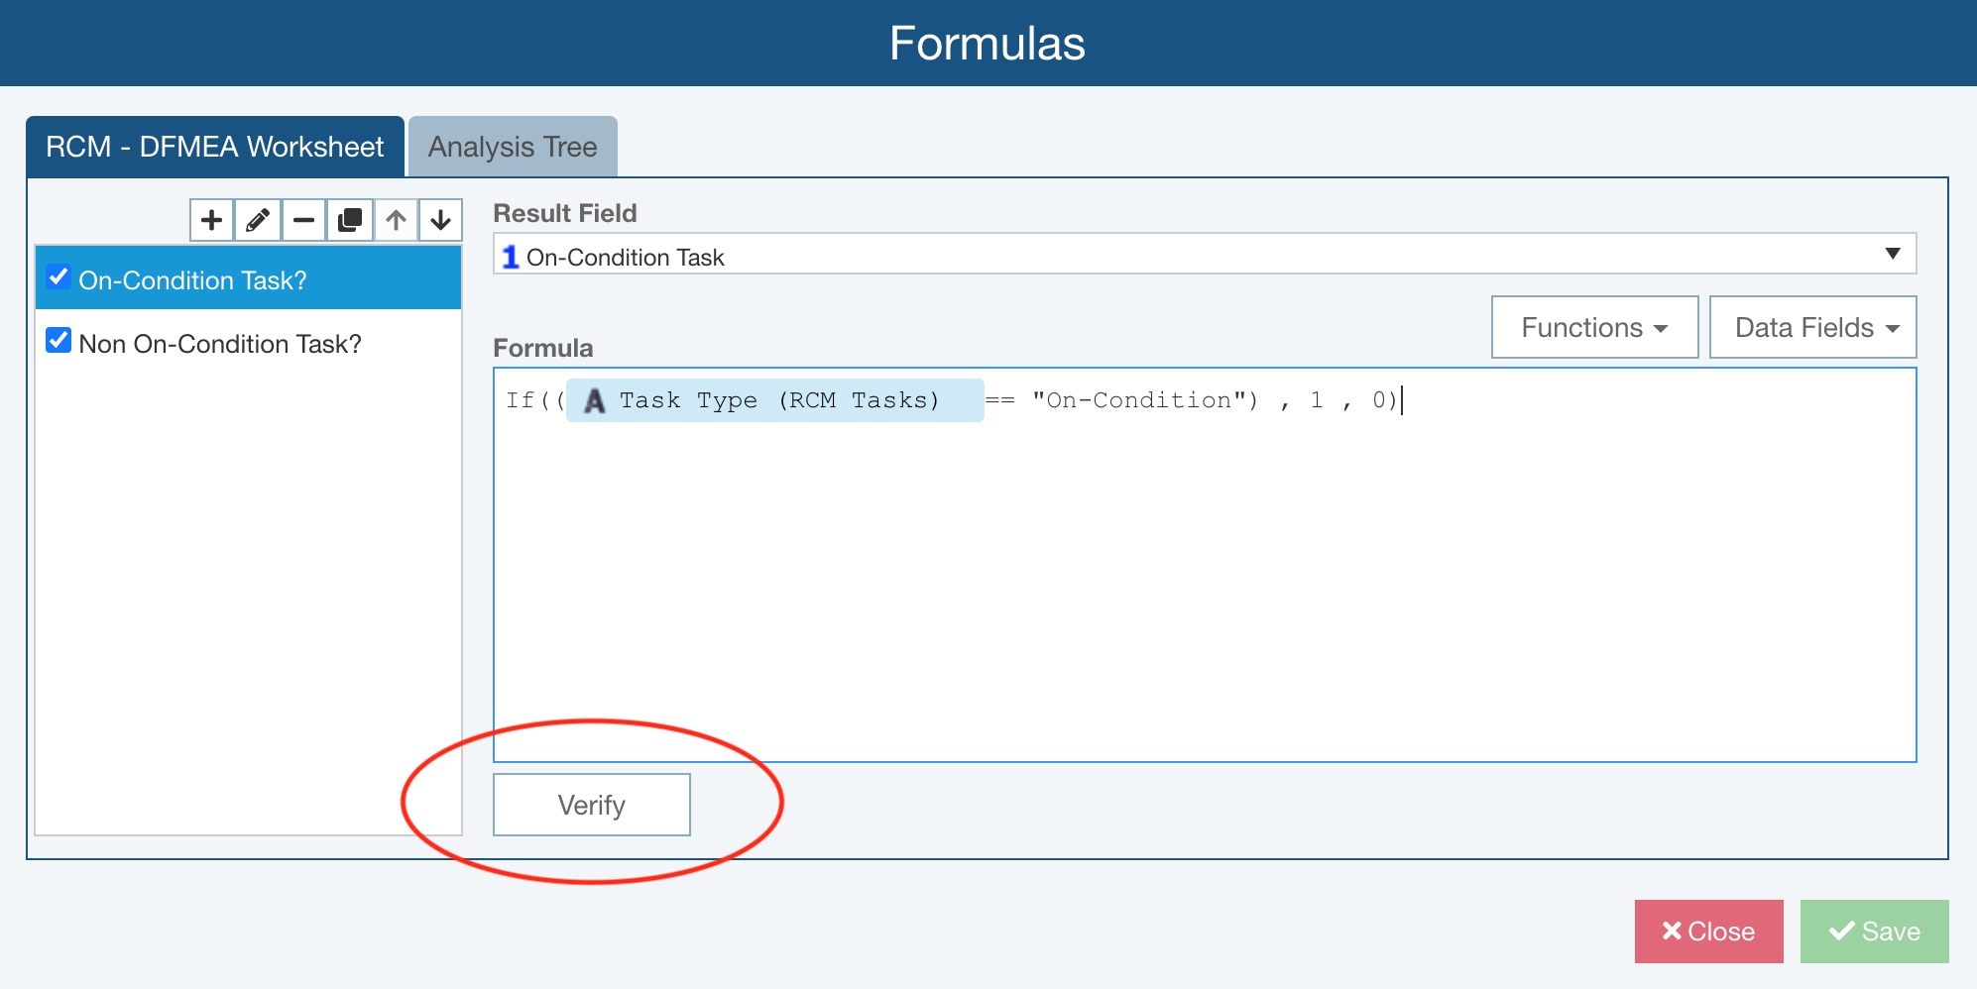Click the Task Type field letter icon
Viewport: 1977px width, 989px height.
pyautogui.click(x=595, y=401)
